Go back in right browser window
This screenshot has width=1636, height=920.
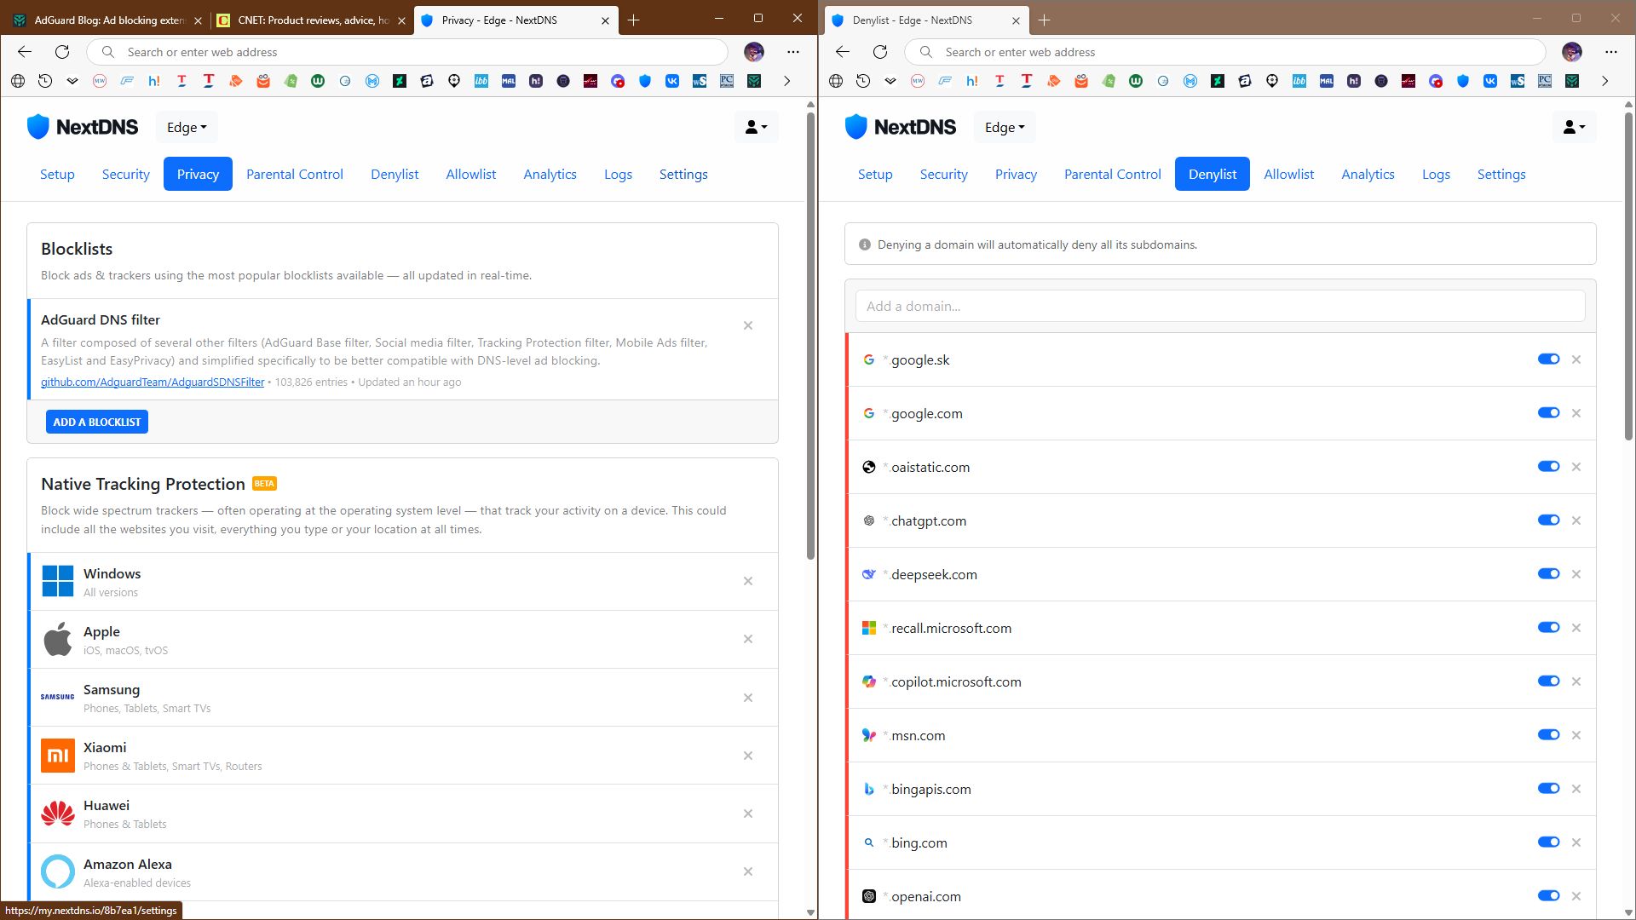pyautogui.click(x=842, y=52)
